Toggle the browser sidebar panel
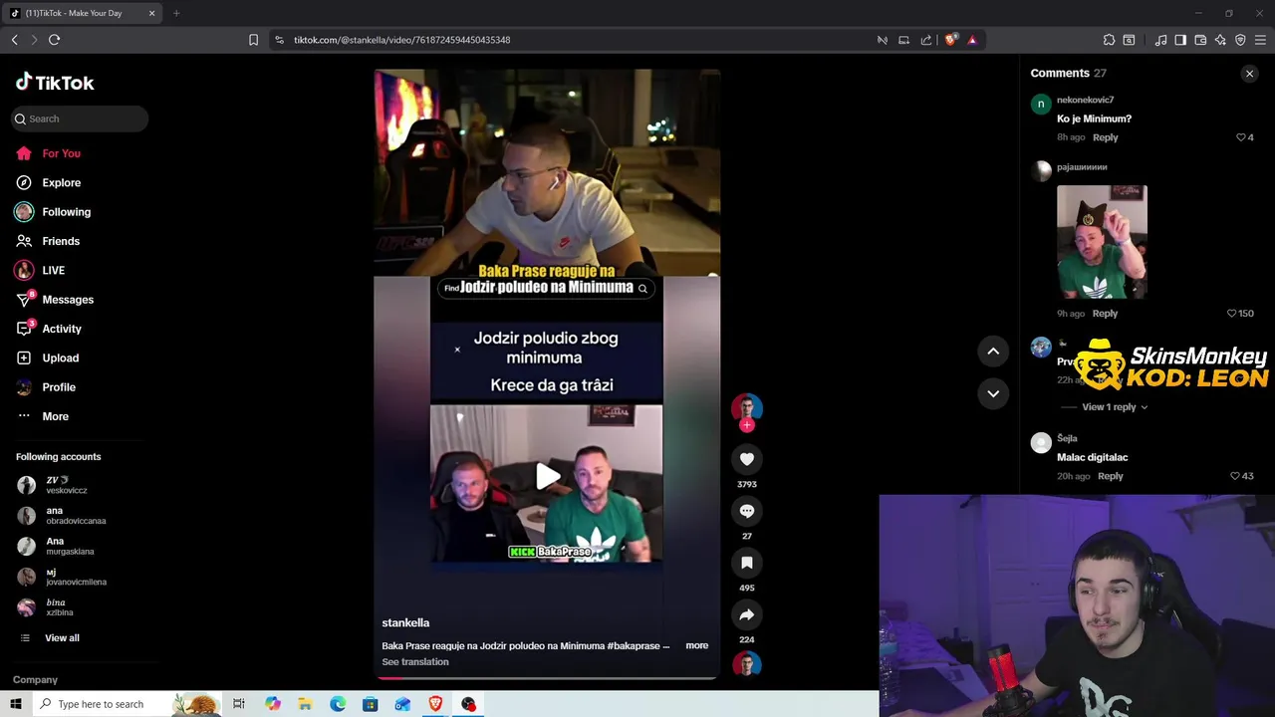The image size is (1275, 717). point(1180,40)
